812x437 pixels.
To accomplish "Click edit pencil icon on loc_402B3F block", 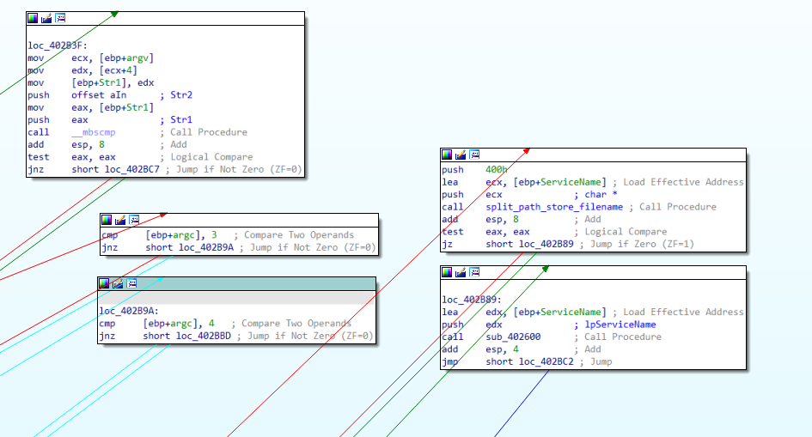I will click(46, 18).
